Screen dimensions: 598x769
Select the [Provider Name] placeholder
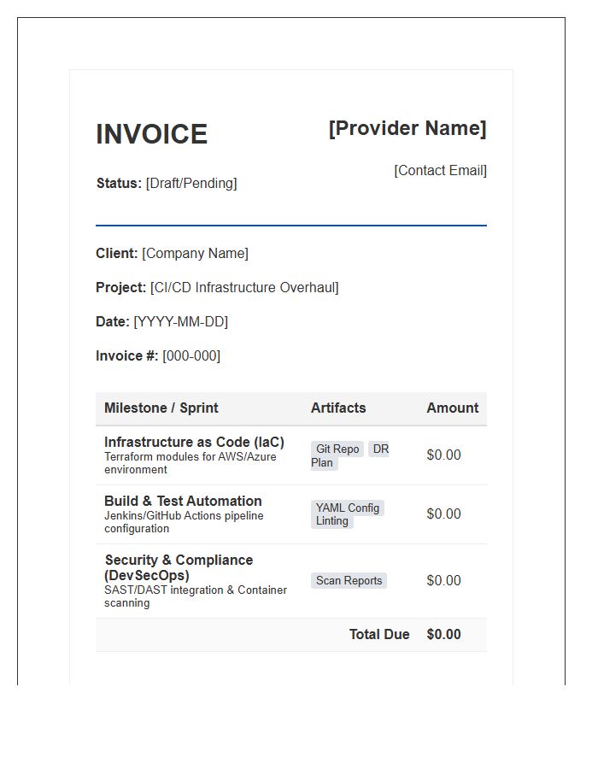(407, 128)
